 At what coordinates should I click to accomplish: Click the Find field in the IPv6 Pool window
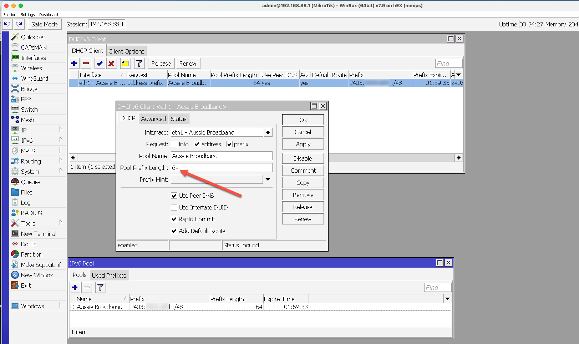coord(437,287)
